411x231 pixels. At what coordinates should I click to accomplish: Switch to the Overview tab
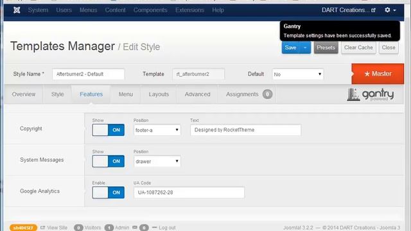coord(24,94)
